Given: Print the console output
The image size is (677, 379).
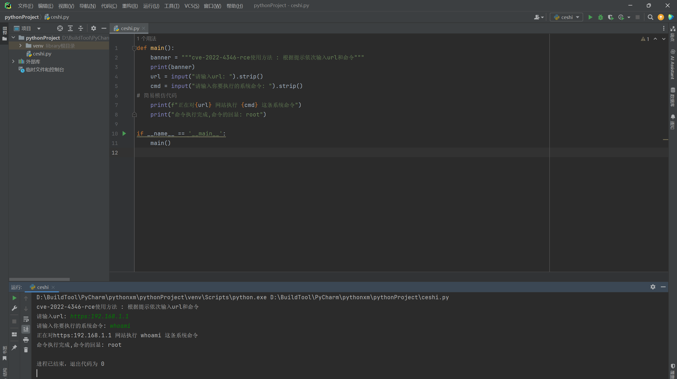Looking at the screenshot, I should [x=26, y=340].
